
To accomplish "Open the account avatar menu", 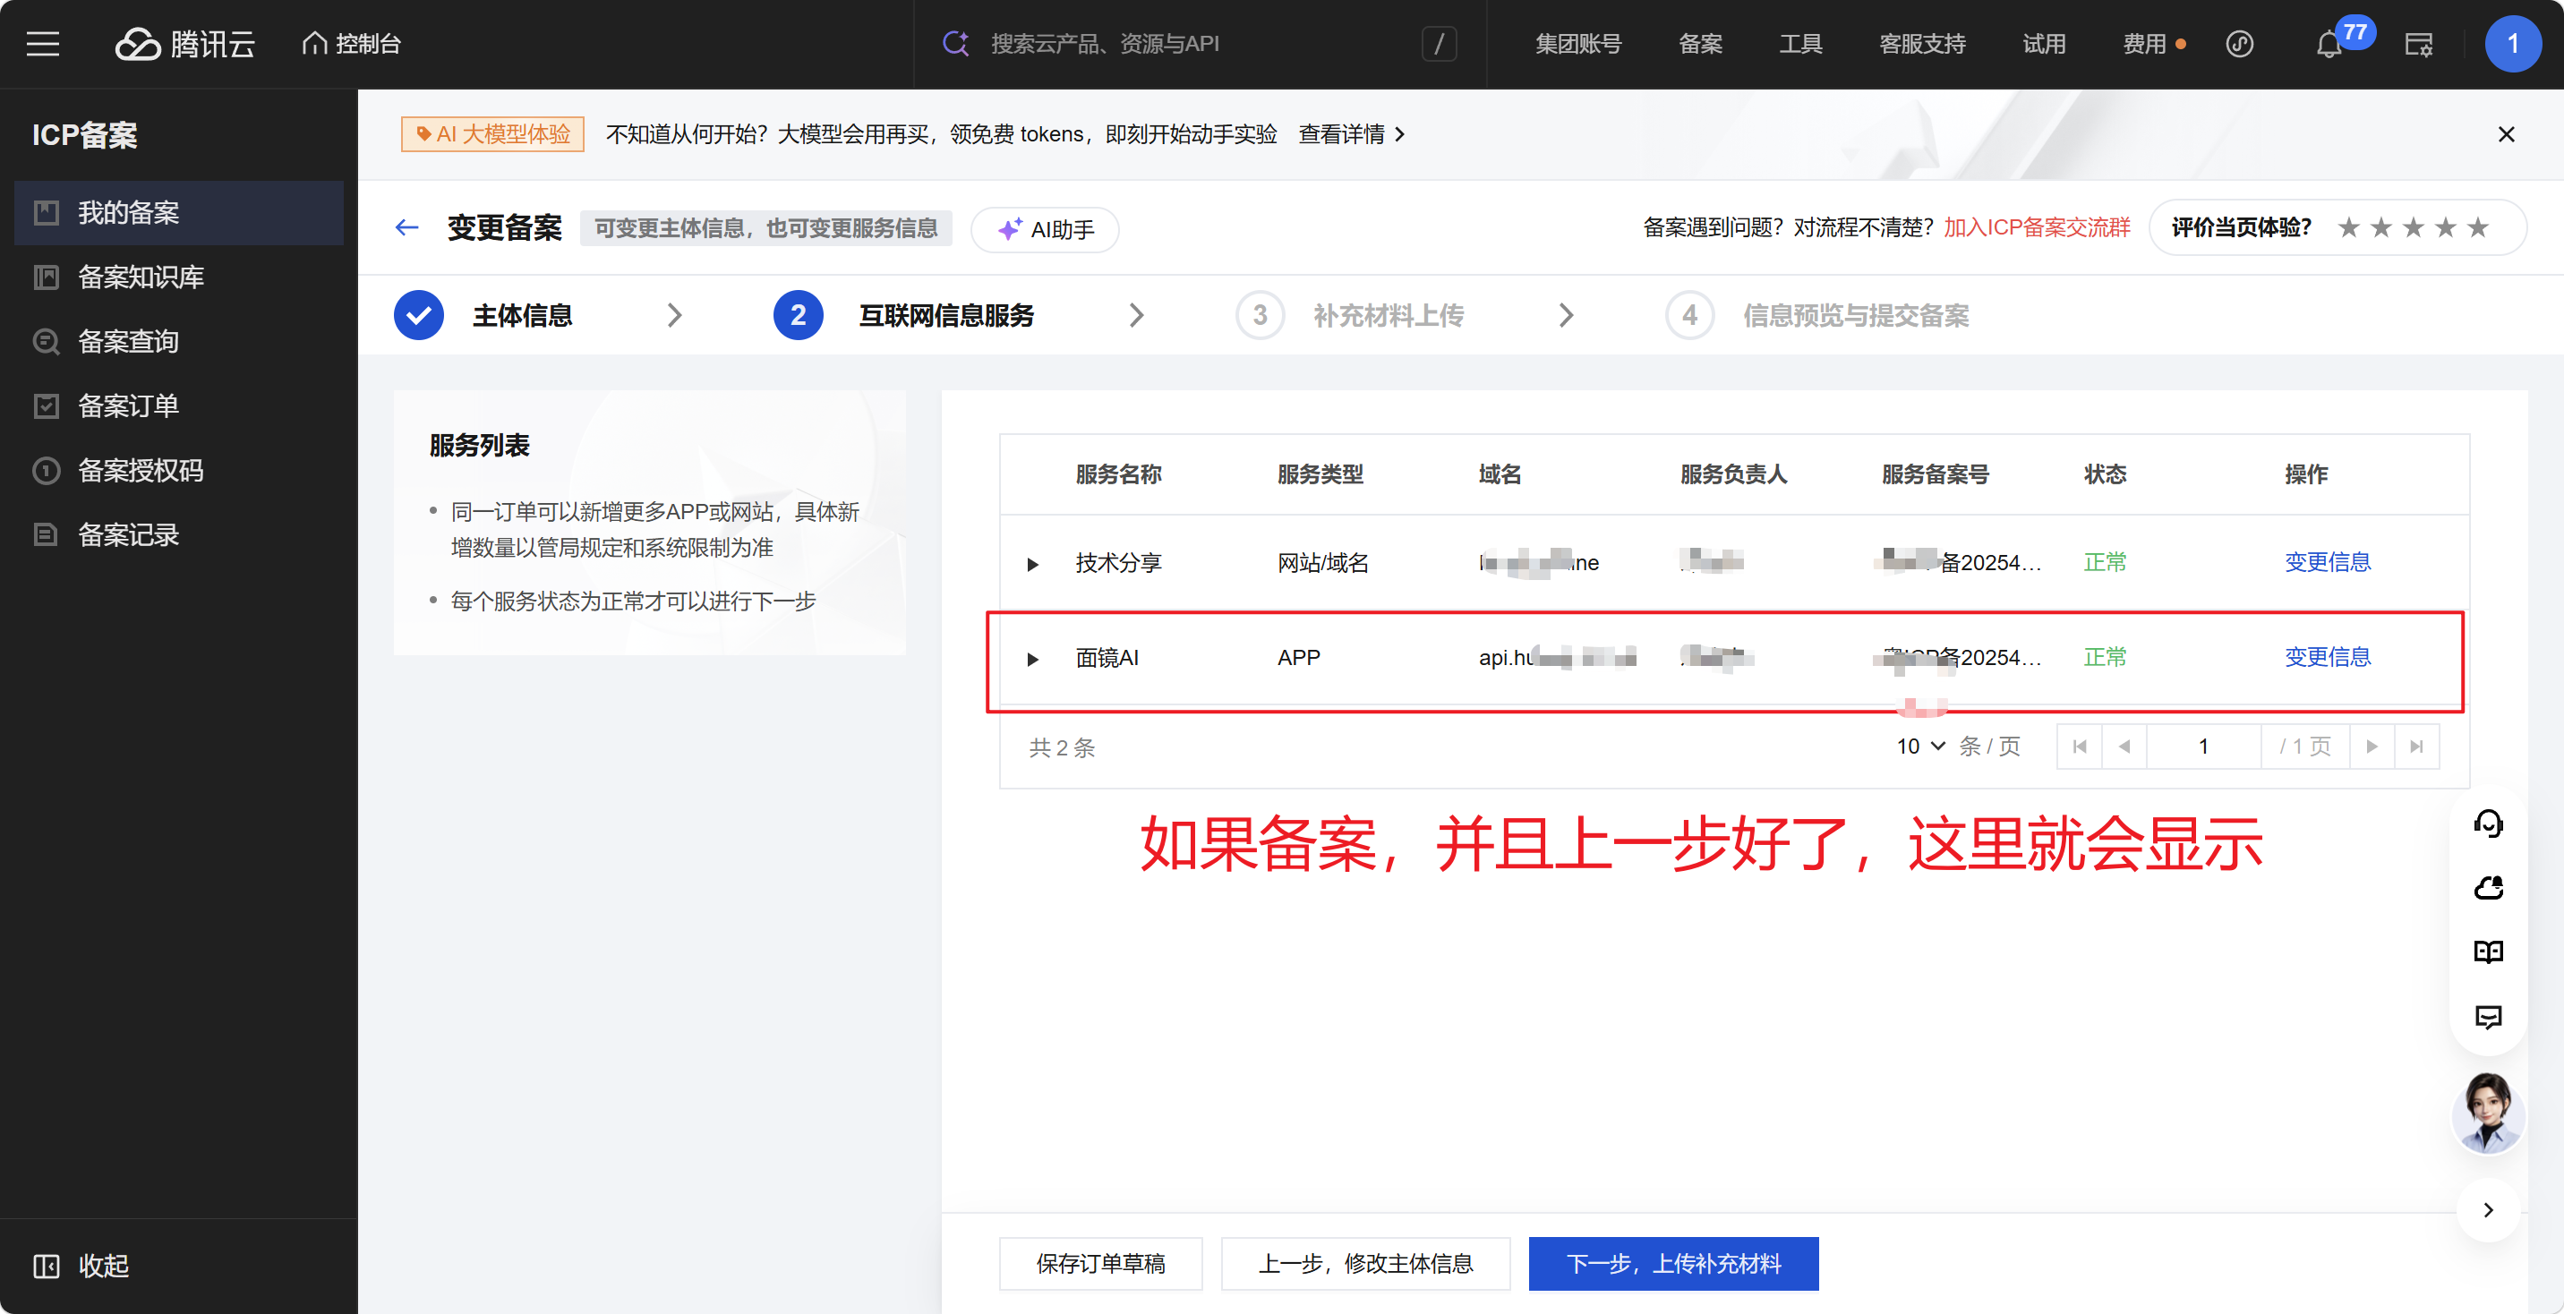I will (2512, 44).
